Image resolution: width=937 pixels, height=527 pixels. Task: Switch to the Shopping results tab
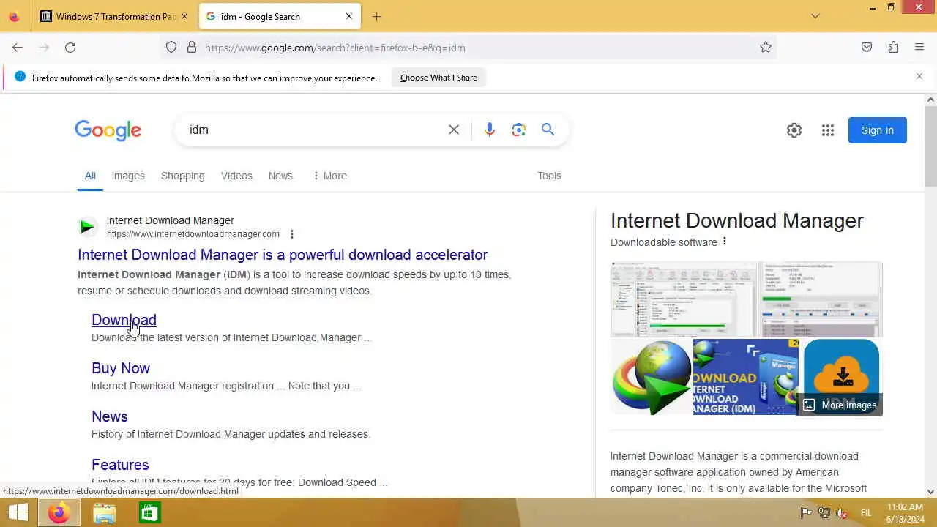183,176
